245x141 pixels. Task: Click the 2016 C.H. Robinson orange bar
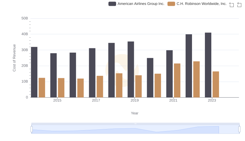(81, 88)
